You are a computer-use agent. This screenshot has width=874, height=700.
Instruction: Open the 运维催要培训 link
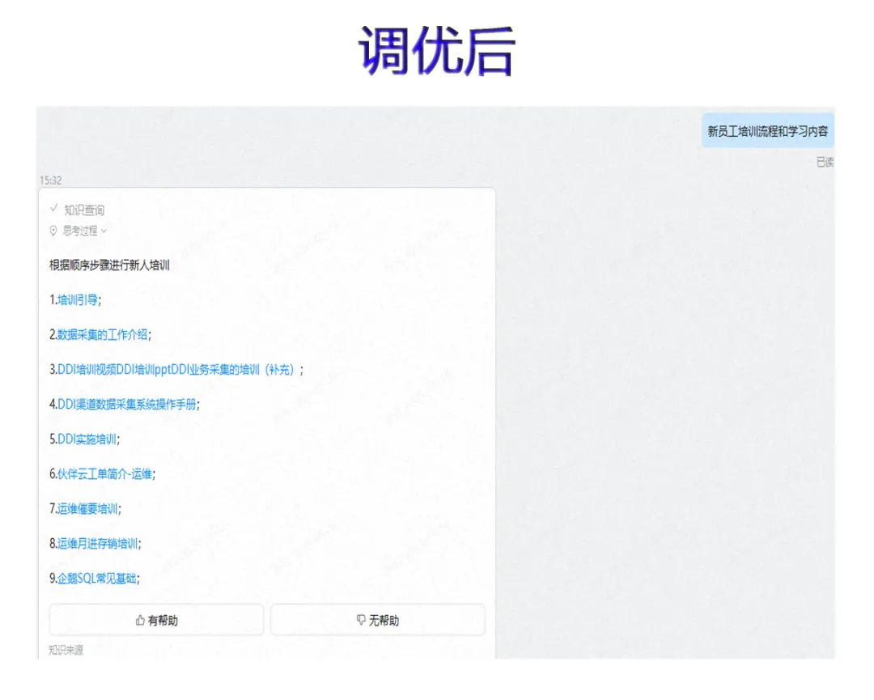pyautogui.click(x=87, y=508)
